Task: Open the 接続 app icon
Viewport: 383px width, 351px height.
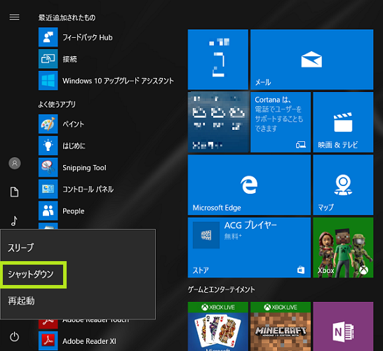Action: pyautogui.click(x=48, y=59)
